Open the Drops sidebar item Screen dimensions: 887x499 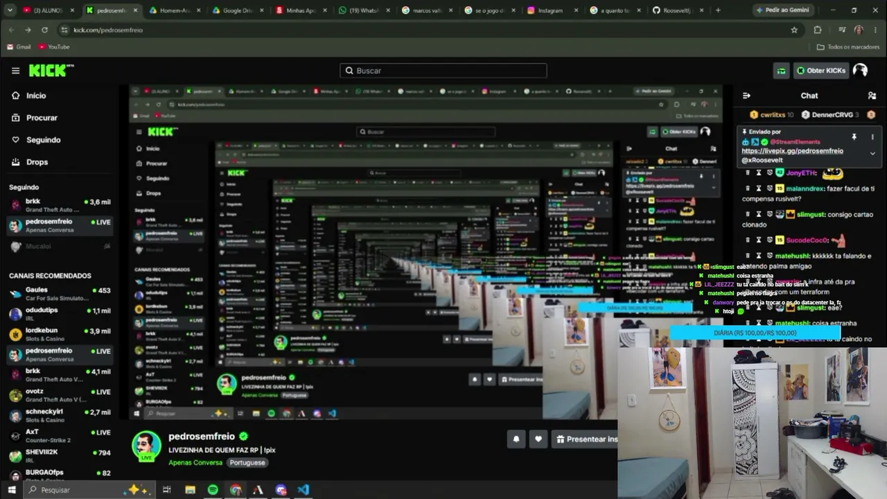pyautogui.click(x=37, y=162)
